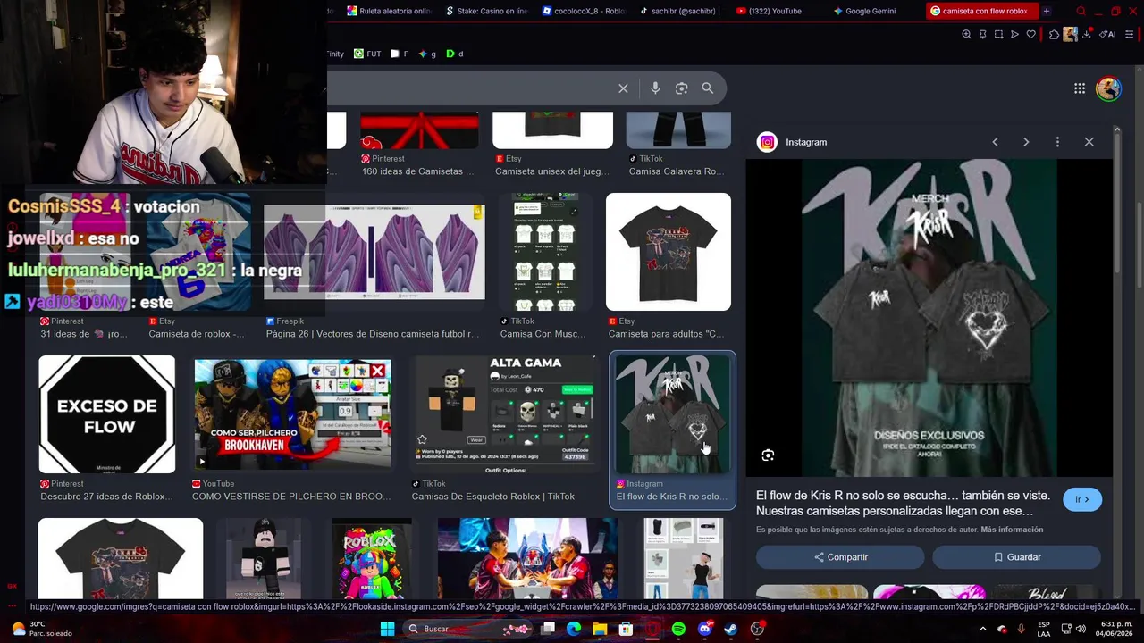
Task: Click the browser pin icon
Action: [982, 35]
